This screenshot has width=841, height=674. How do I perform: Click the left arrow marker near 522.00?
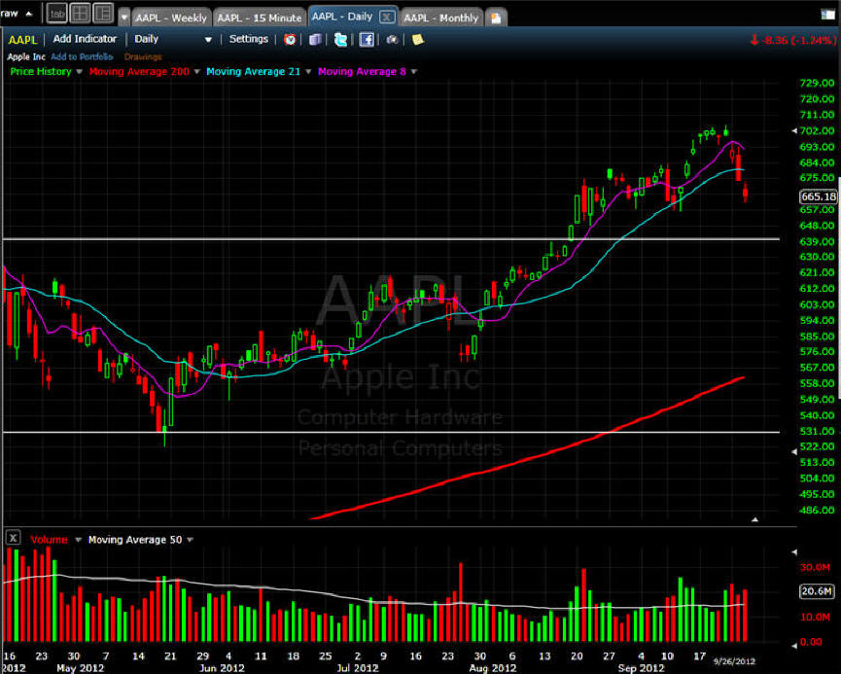coord(795,452)
